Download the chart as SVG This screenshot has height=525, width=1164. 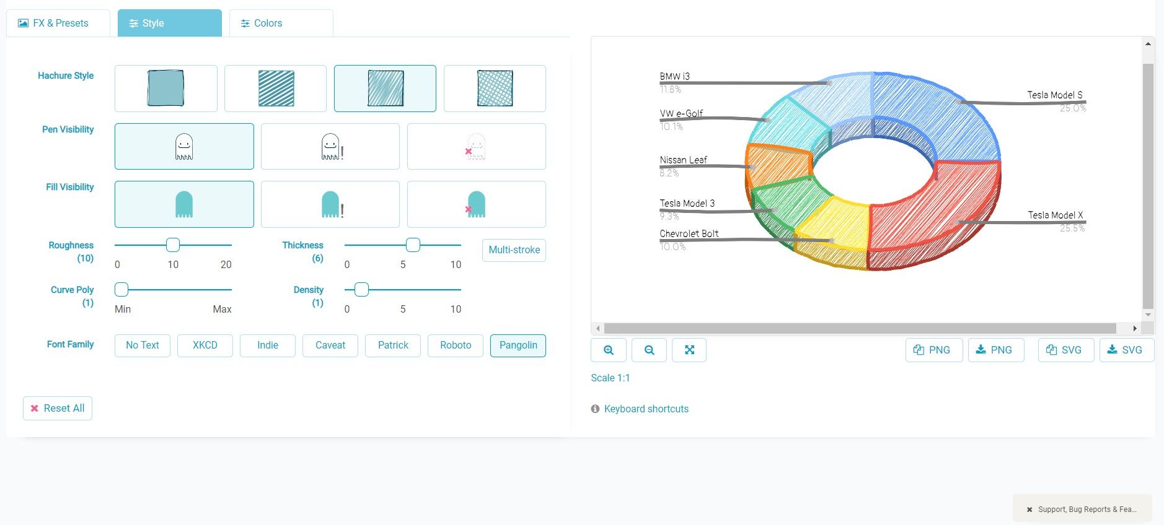[1127, 350]
